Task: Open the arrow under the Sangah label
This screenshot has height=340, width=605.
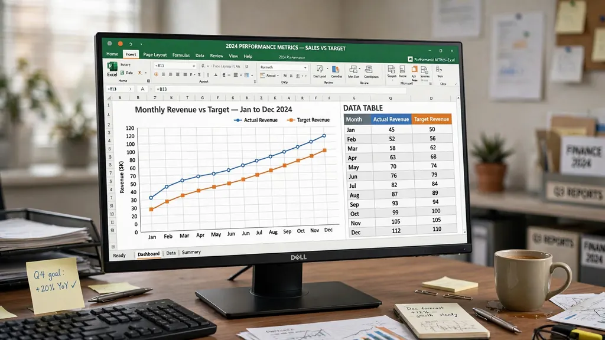Action: pyautogui.click(x=392, y=80)
